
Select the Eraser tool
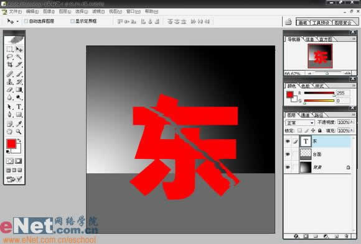(10, 89)
